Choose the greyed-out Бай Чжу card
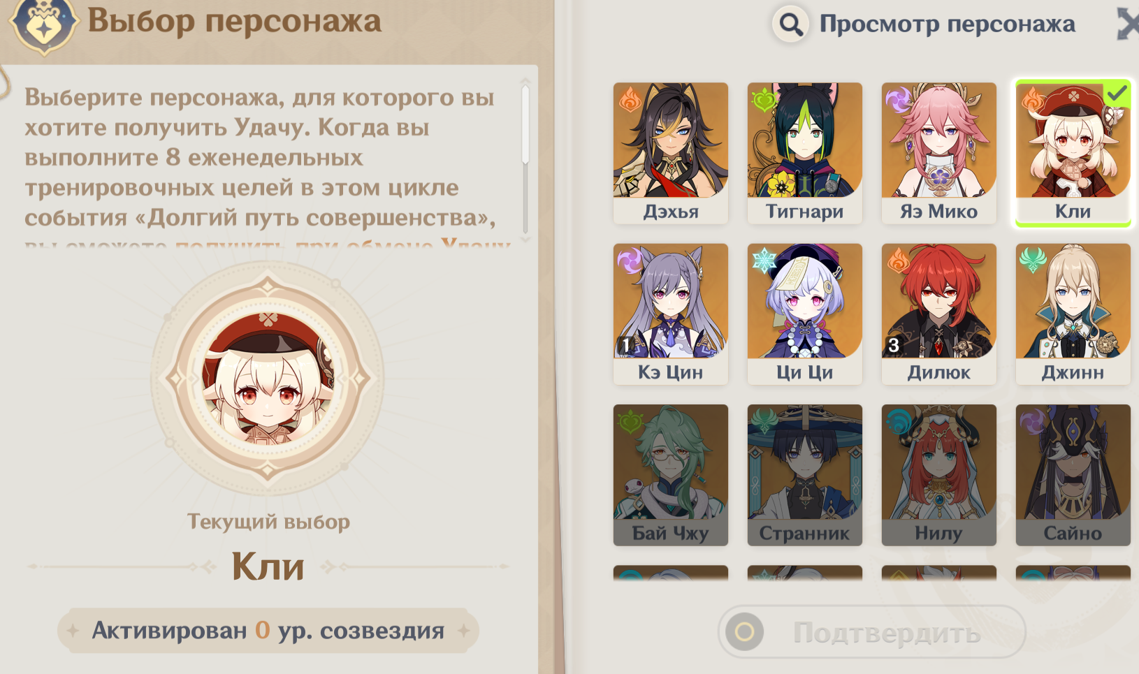Image resolution: width=1139 pixels, height=674 pixels. 670,475
